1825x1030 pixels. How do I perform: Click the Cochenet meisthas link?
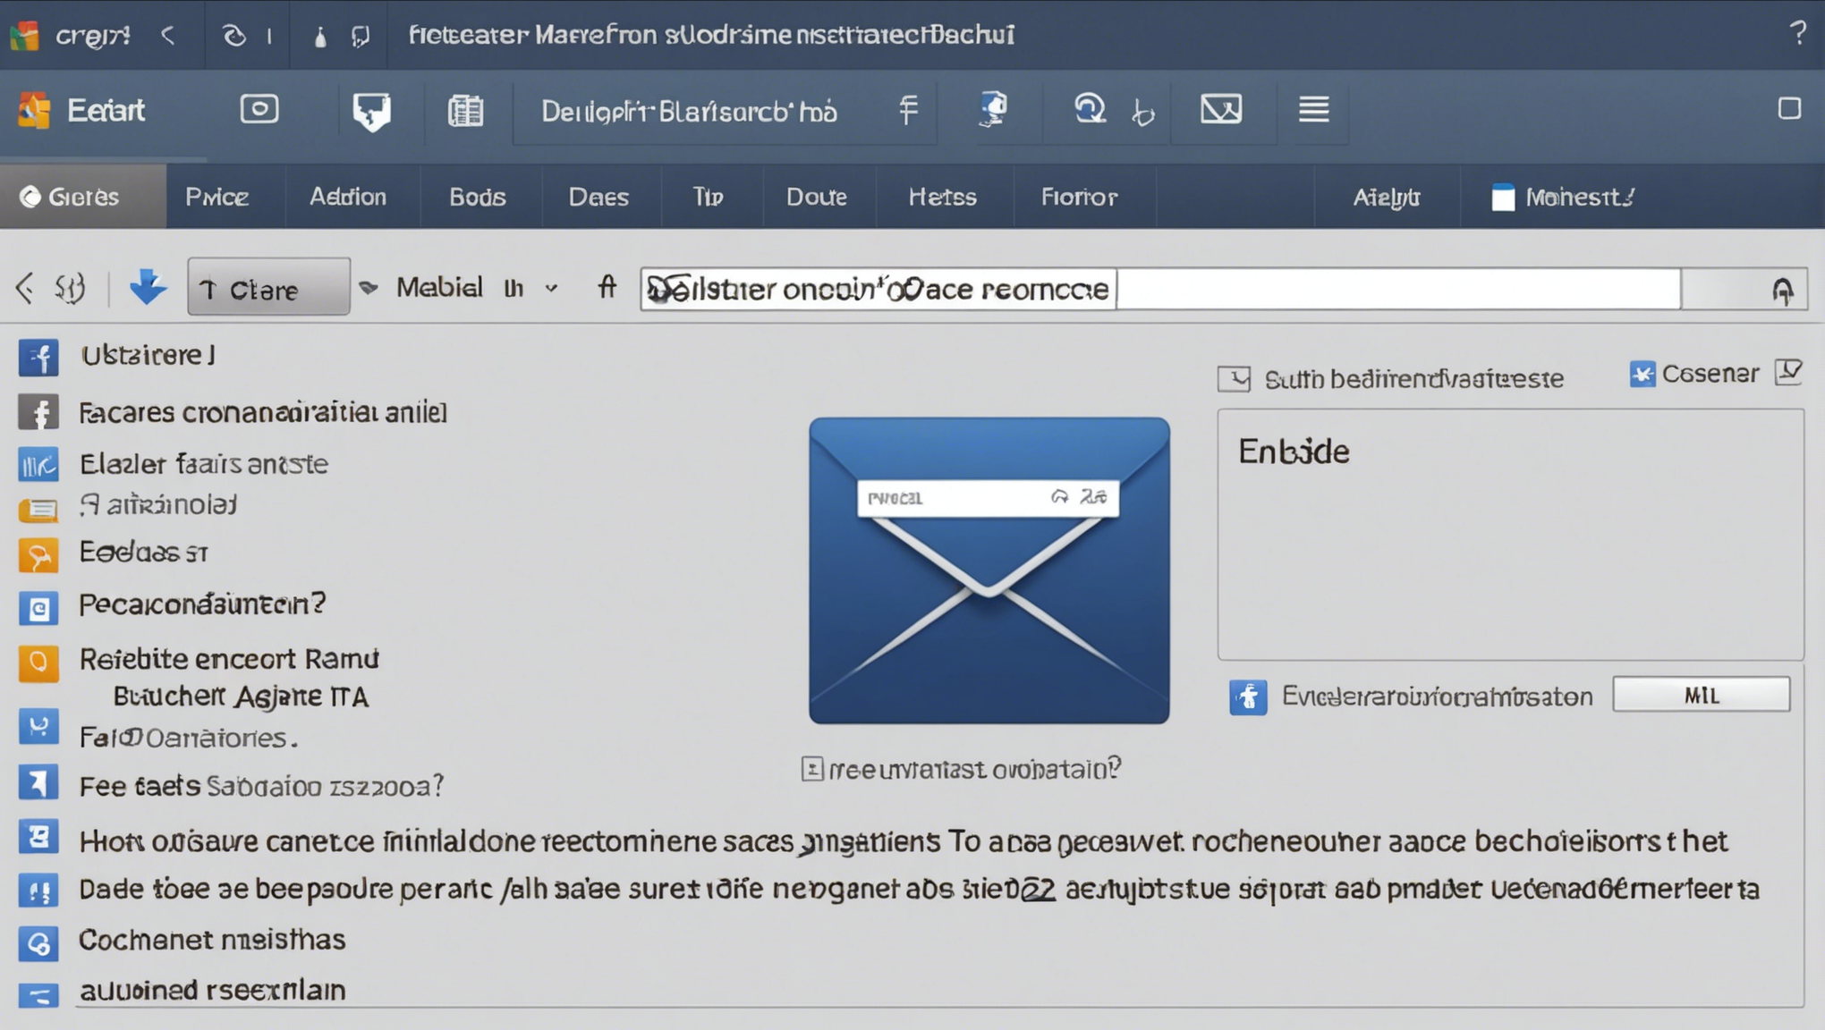[212, 940]
